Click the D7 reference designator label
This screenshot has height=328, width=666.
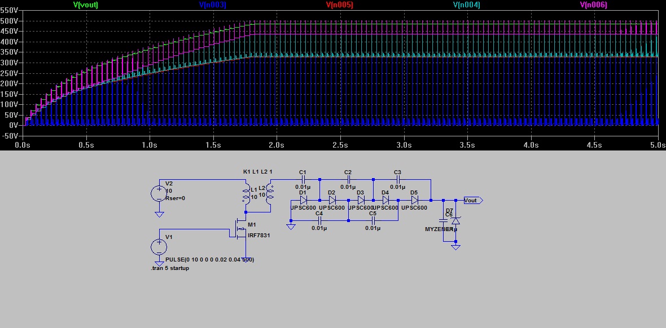tap(449, 210)
